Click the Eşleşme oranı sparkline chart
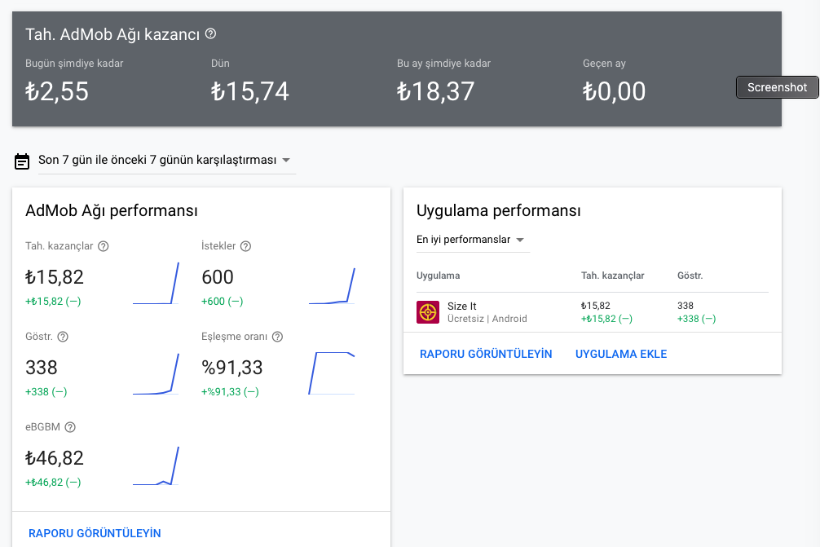820x547 pixels. 332,373
